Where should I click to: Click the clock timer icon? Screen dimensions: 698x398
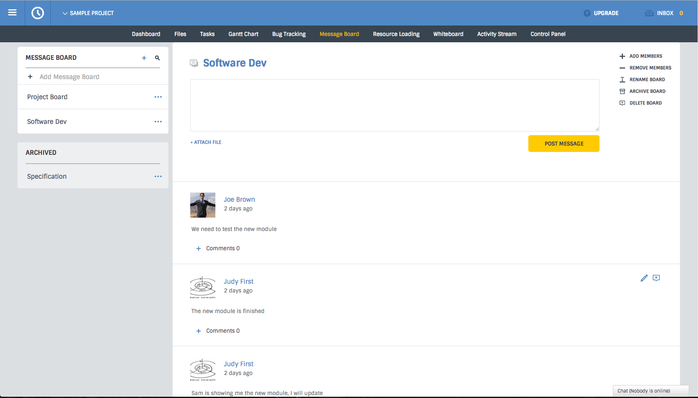38,13
